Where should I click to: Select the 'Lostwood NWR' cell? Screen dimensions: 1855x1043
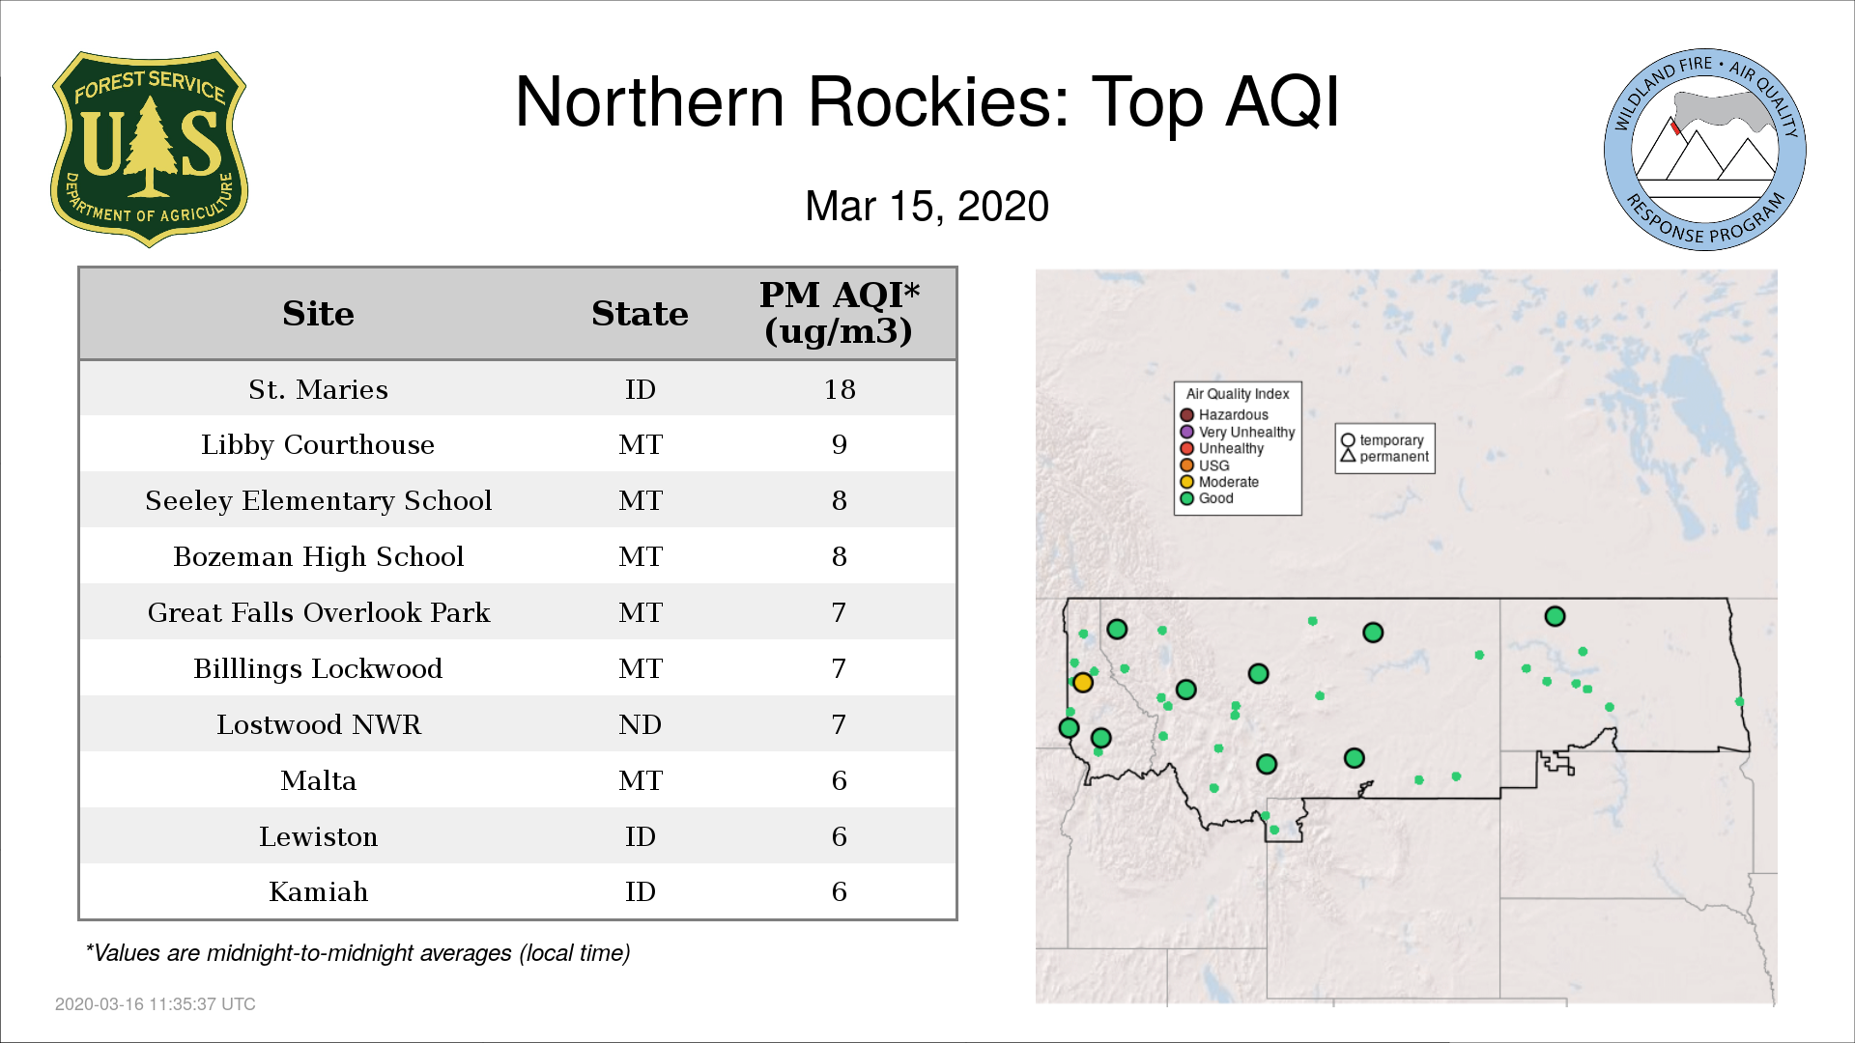coord(318,725)
